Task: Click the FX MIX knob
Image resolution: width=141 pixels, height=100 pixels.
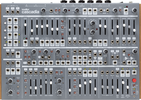Action: [77, 10]
